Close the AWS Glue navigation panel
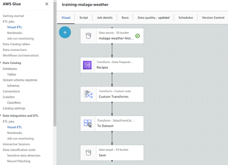228x165 pixels. (x=47, y=4)
